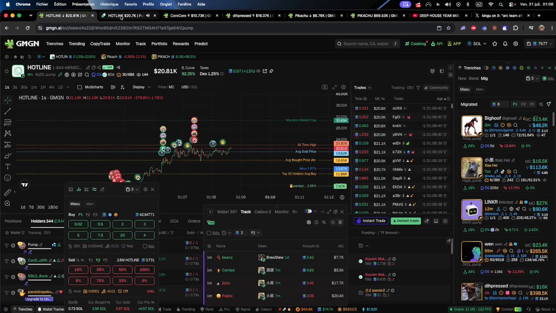Image resolution: width=556 pixels, height=313 pixels.
Task: Sell 100% quick button
Action: pos(145,270)
